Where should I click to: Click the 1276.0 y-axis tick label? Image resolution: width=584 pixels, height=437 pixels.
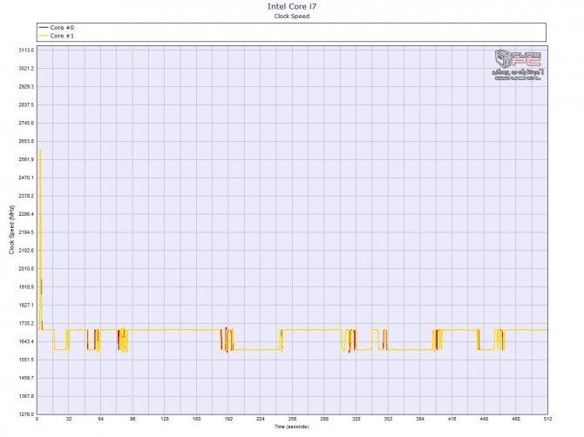pyautogui.click(x=26, y=414)
